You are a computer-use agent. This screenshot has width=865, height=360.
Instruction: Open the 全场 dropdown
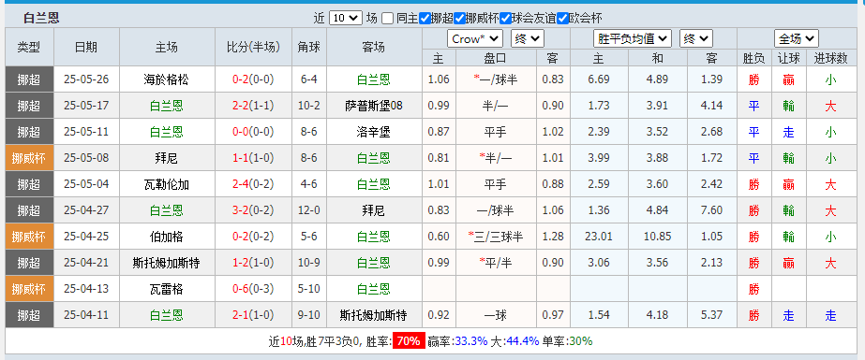tap(797, 38)
